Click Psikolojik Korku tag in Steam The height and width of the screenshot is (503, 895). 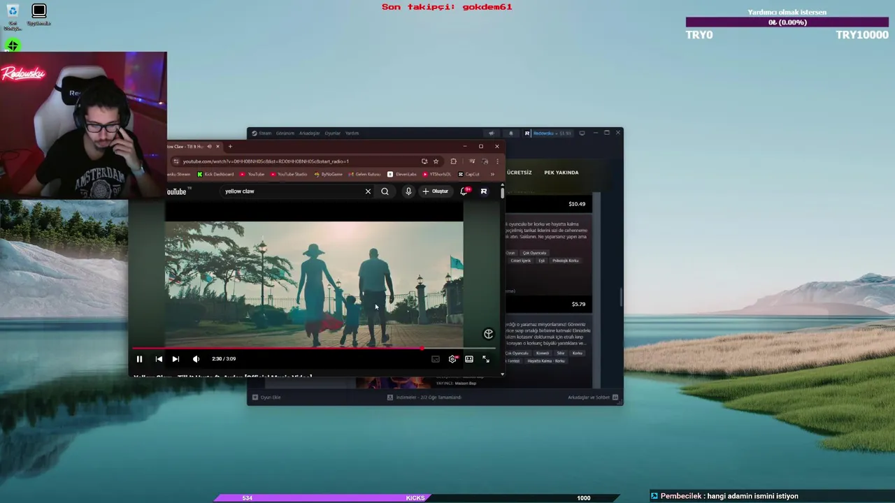(566, 261)
